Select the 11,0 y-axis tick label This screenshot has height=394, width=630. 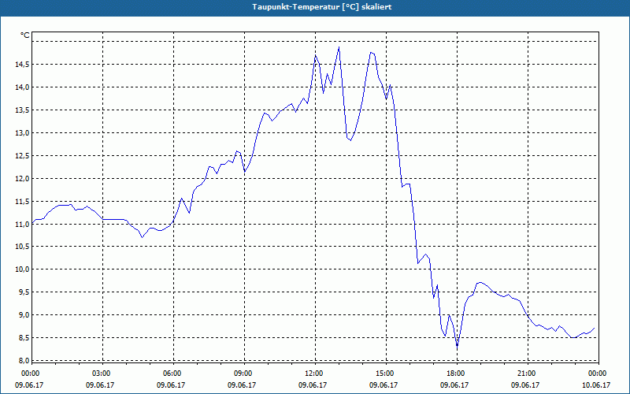[x=23, y=225]
